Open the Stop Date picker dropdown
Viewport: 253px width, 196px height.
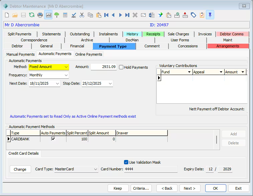(110, 84)
